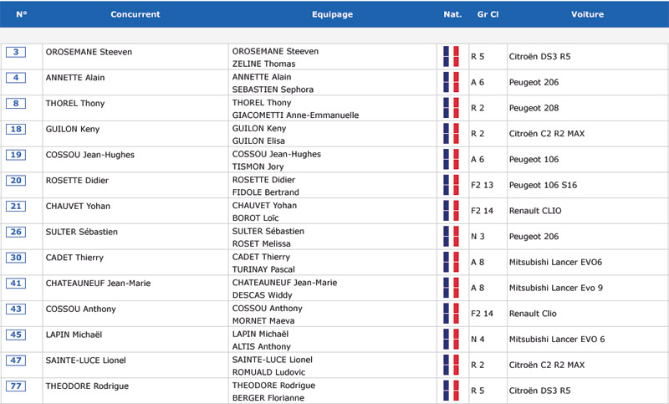Select the Gr Cl column header

click(x=488, y=14)
